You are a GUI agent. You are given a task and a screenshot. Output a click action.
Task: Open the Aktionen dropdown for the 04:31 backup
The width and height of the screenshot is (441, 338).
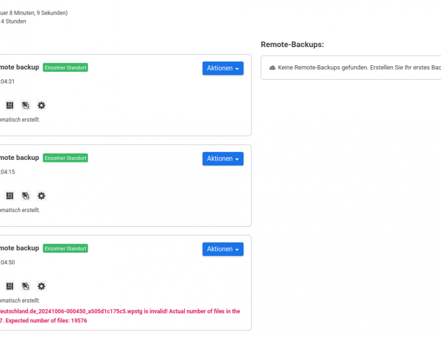coord(223,68)
